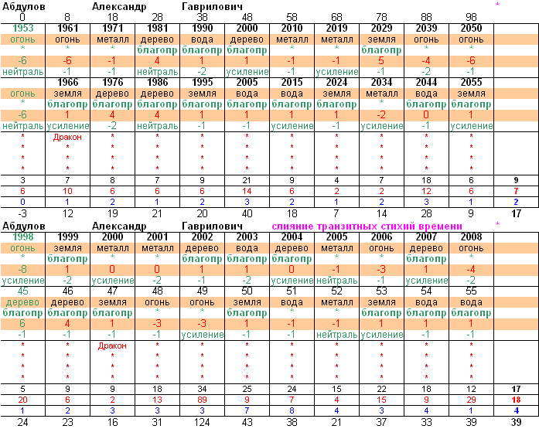Click the total value 124
Image resolution: width=539 pixels, height=429 pixels.
(202, 423)
